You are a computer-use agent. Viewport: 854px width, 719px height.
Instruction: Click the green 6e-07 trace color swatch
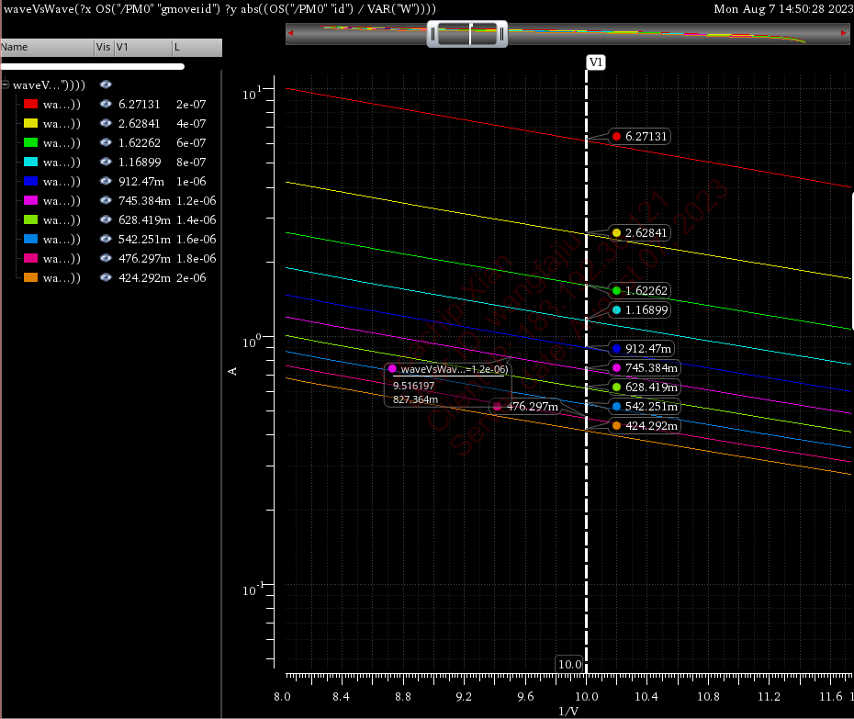tap(30, 143)
